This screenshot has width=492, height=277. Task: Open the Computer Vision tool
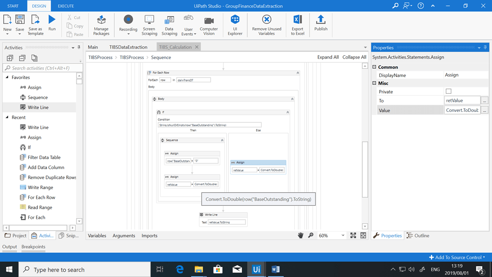click(209, 25)
